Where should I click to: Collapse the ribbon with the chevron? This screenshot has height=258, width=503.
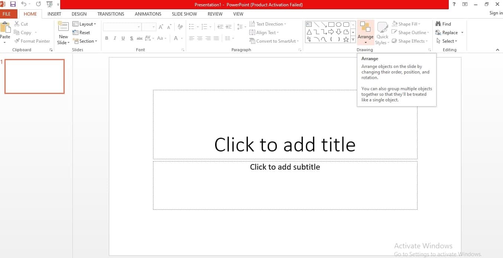(497, 50)
